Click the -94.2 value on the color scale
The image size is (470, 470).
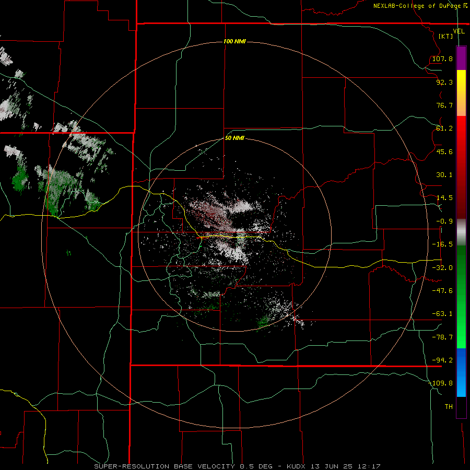point(442,360)
